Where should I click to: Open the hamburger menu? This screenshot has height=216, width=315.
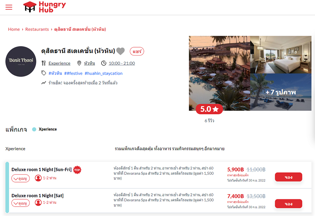coord(9,7)
